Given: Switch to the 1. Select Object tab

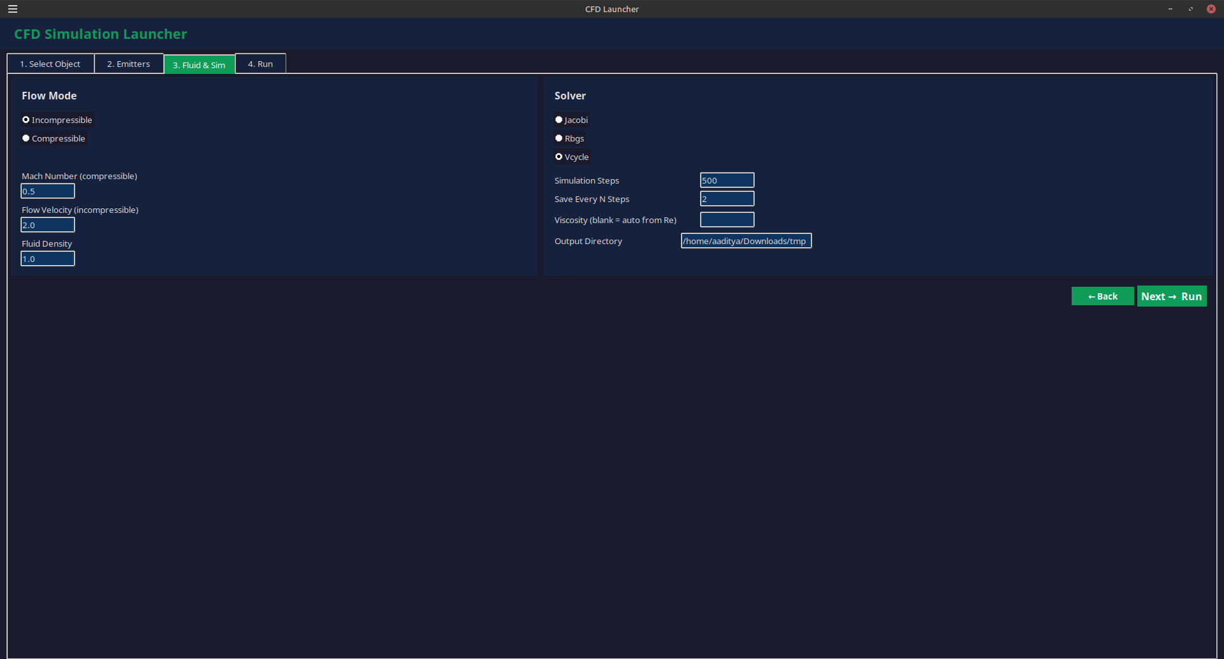Looking at the screenshot, I should [50, 64].
